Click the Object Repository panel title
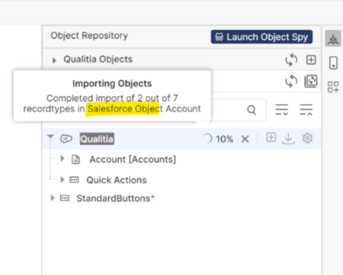Screen dimensions: 343x275 (89, 35)
